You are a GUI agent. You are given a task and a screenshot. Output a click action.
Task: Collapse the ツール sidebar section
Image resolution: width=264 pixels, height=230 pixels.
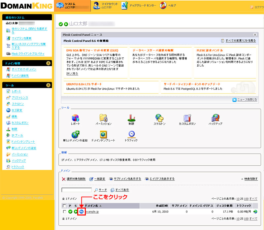pyautogui.click(x=48, y=85)
